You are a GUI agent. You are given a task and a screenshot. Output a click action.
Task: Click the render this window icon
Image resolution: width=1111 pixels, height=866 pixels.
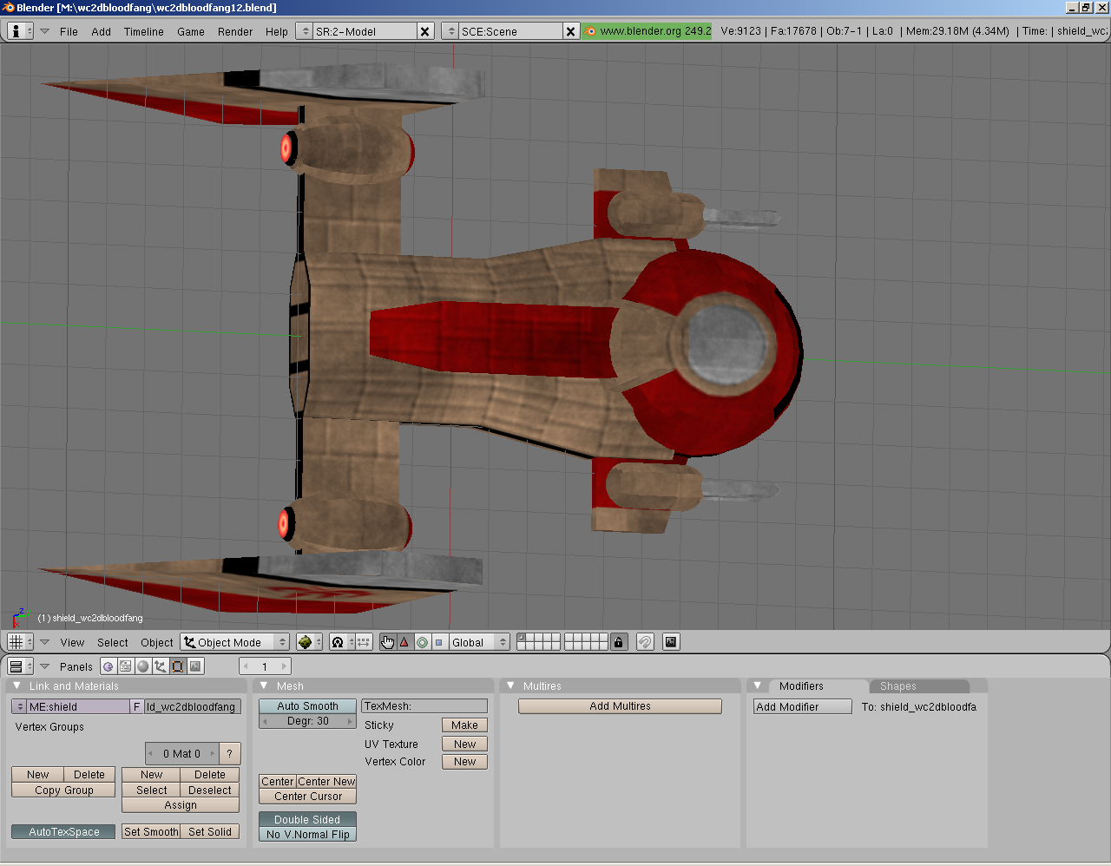pos(671,642)
